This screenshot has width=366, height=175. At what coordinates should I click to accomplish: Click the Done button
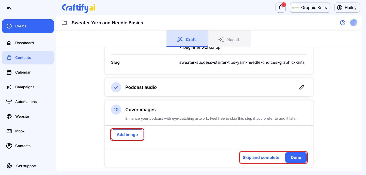click(296, 157)
